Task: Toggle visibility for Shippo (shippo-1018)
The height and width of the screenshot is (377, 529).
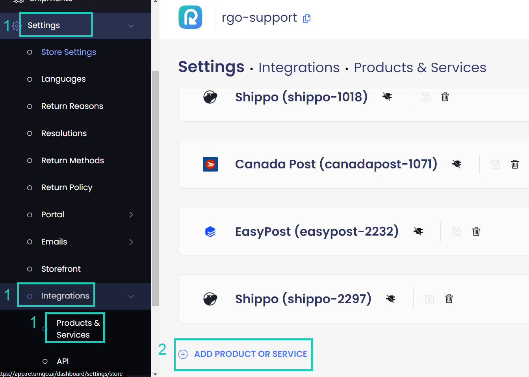Action: click(387, 97)
